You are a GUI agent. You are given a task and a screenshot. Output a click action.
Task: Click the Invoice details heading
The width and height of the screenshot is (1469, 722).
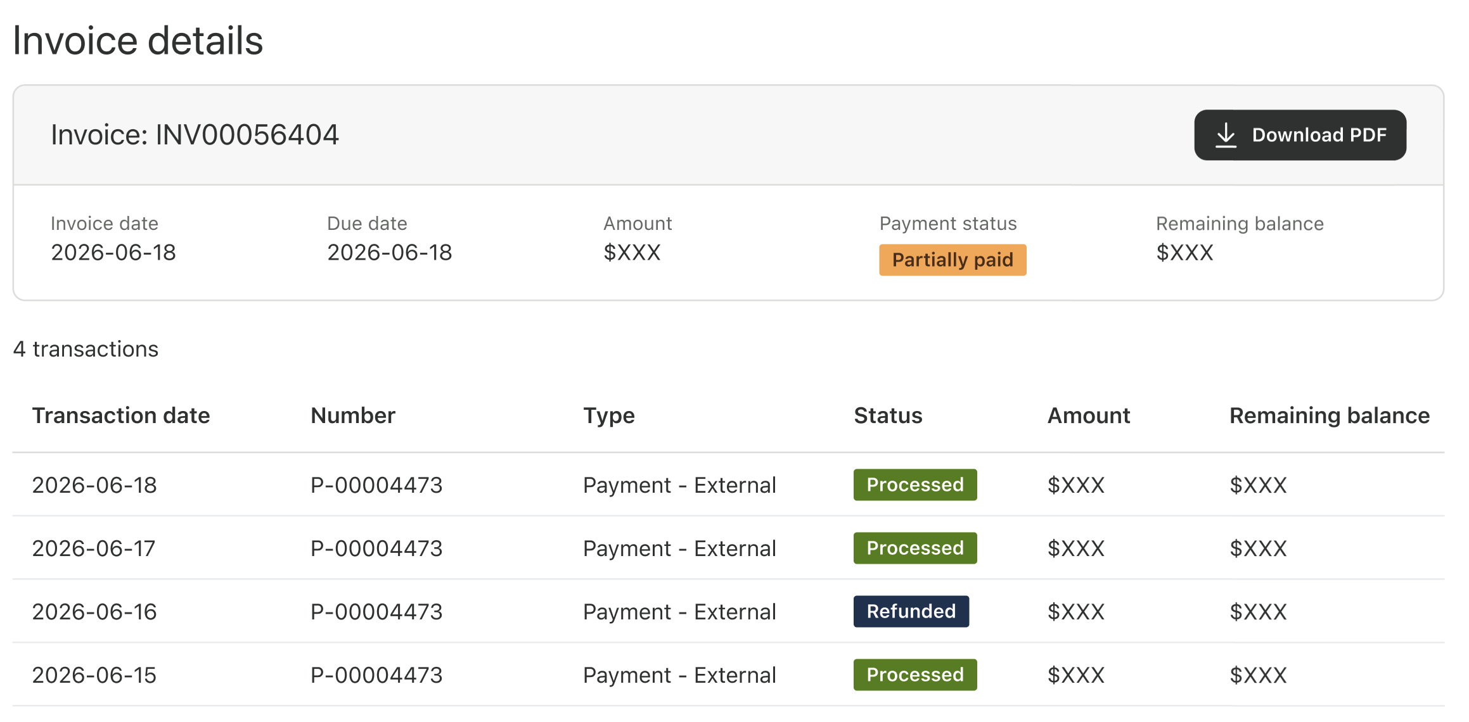point(138,41)
